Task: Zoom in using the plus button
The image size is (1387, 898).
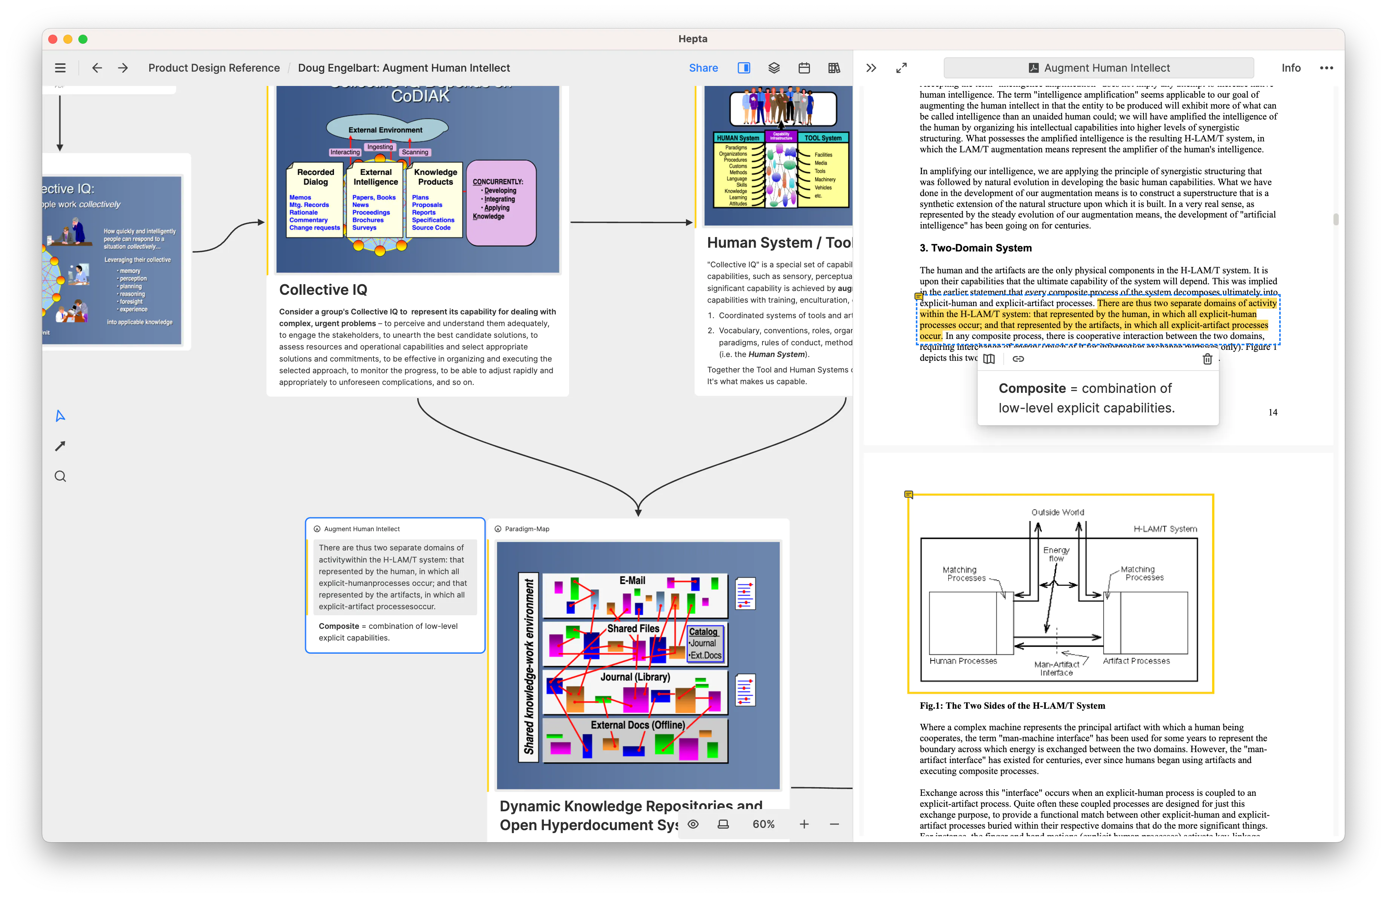Action: pyautogui.click(x=804, y=824)
